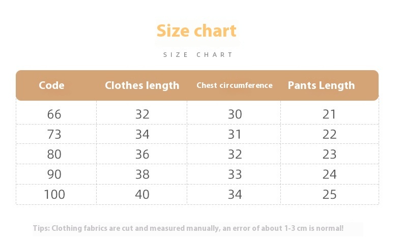Click the spaced 'SIZE CHART' subtitle
The width and height of the screenshot is (402, 242).
tap(197, 55)
